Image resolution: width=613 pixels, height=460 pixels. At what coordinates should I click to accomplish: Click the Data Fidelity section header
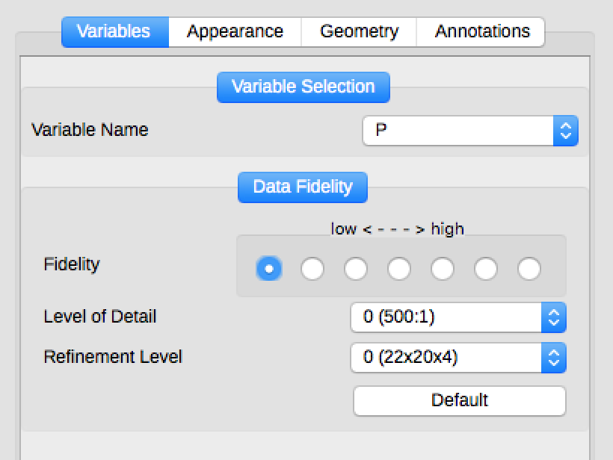[303, 187]
